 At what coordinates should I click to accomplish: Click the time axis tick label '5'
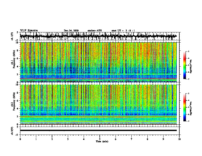100,139
